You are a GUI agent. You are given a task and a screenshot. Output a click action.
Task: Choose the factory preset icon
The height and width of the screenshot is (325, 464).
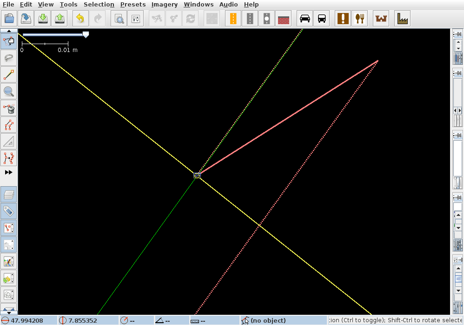pyautogui.click(x=403, y=19)
